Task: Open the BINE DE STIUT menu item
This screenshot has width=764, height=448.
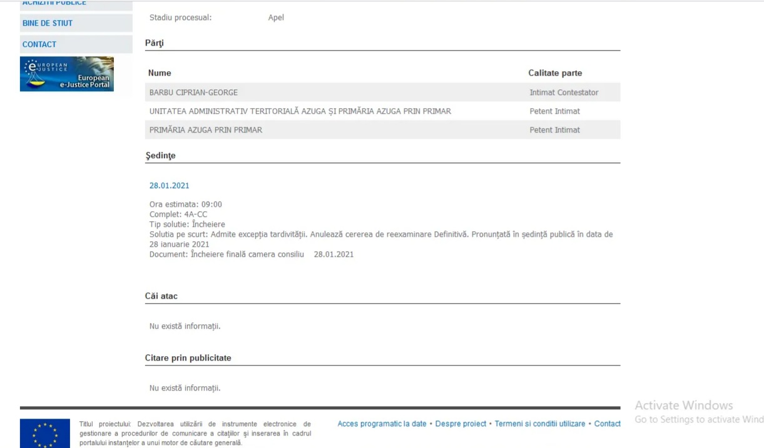Action: coord(48,23)
